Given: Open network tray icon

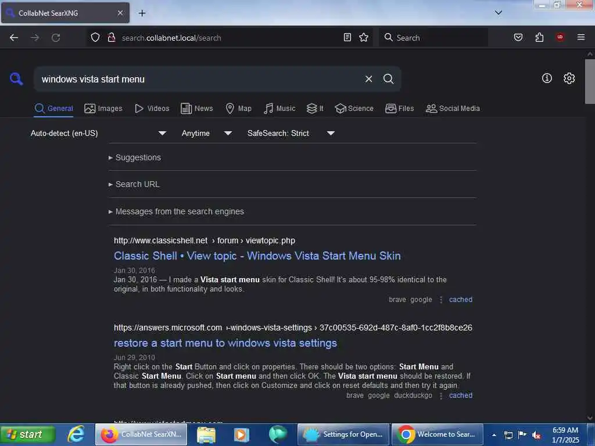Looking at the screenshot, I should click(x=508, y=435).
